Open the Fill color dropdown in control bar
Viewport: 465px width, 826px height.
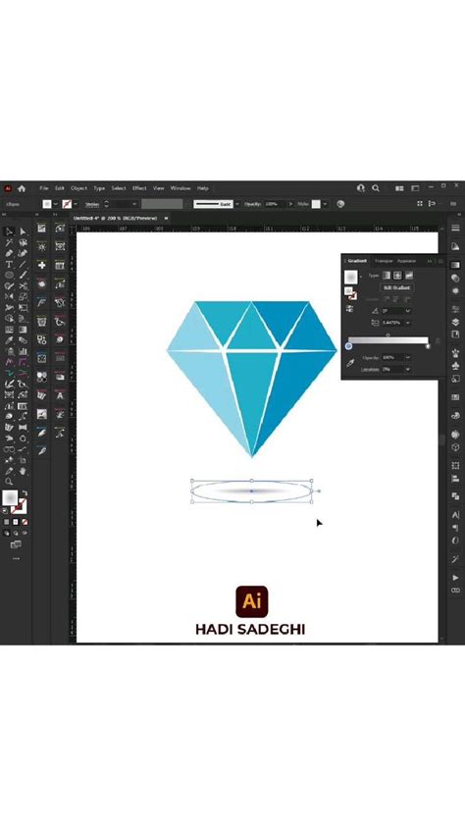(x=55, y=204)
